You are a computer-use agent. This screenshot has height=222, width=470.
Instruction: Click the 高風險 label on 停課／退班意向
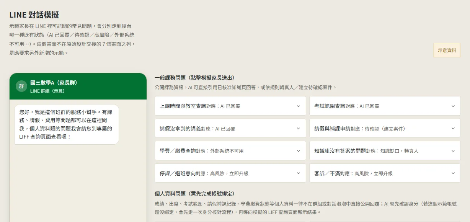[x=222, y=174]
